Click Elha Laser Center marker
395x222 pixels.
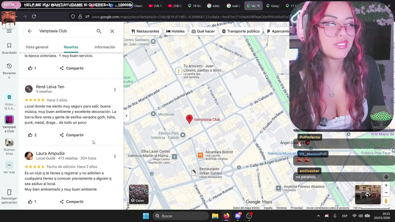(x=174, y=157)
